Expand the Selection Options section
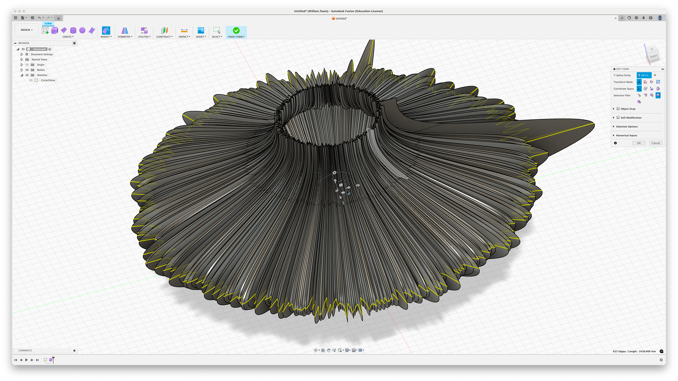The height and width of the screenshot is (381, 678). tap(614, 126)
